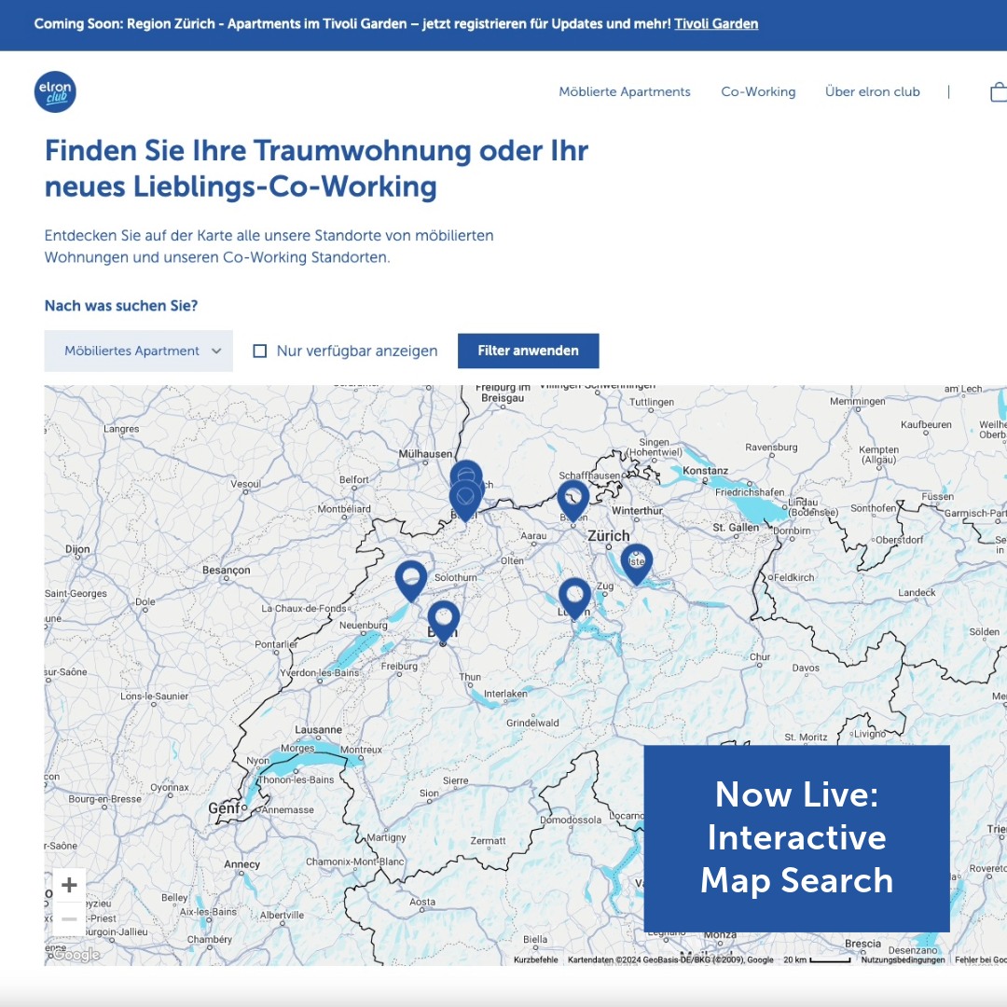Open Möbiliertes Apartment dropdown

tap(139, 351)
